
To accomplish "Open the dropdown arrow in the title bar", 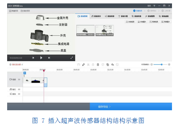I will [x=154, y=6].
